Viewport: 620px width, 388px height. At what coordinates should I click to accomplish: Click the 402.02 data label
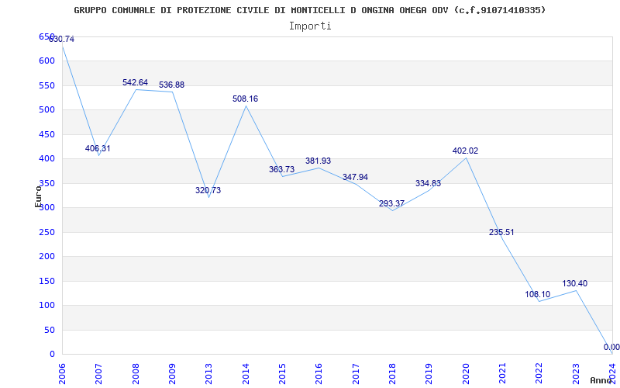click(x=465, y=151)
